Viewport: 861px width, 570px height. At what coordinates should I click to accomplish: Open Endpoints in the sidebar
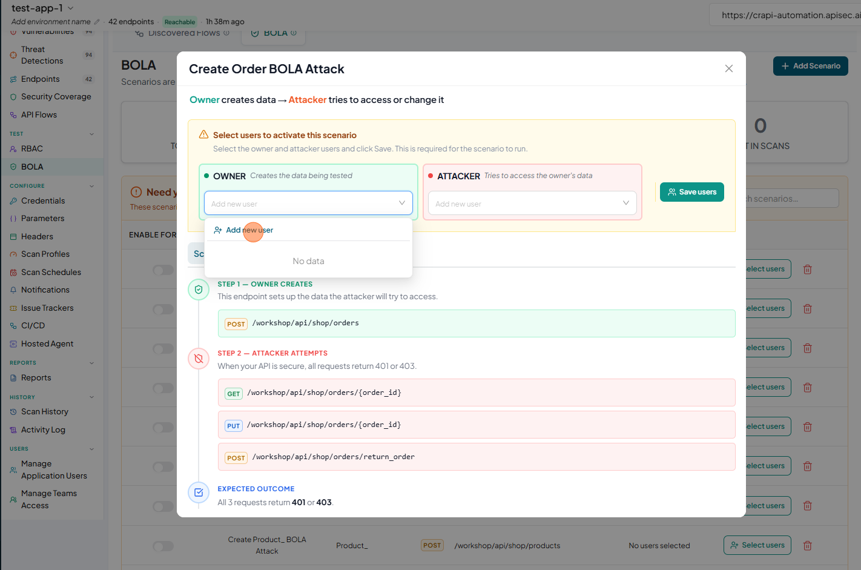click(52, 79)
